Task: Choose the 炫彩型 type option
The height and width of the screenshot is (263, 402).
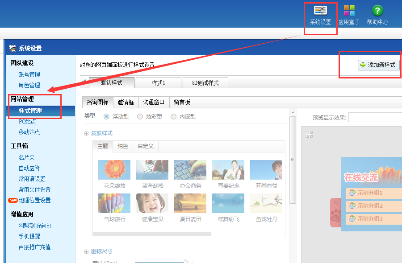Action: click(140, 117)
